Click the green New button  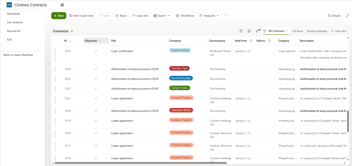59,16
